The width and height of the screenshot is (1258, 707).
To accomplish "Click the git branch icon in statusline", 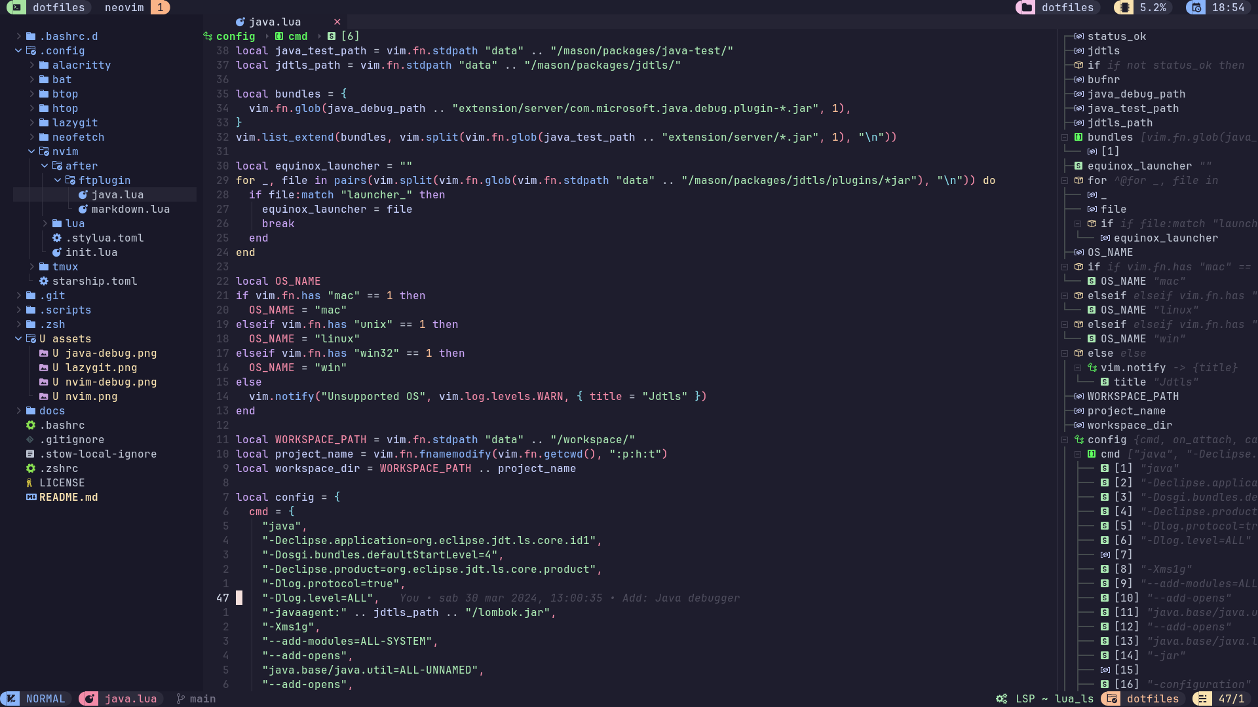I will pos(180,698).
